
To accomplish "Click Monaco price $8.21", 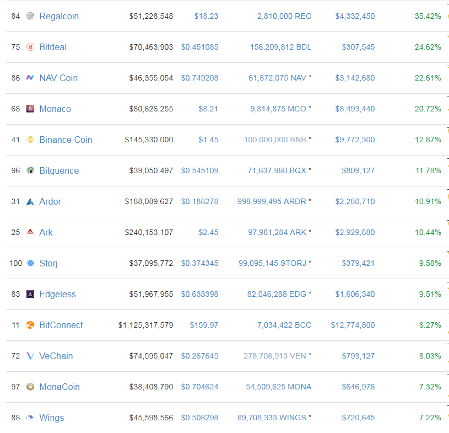I will click(208, 109).
